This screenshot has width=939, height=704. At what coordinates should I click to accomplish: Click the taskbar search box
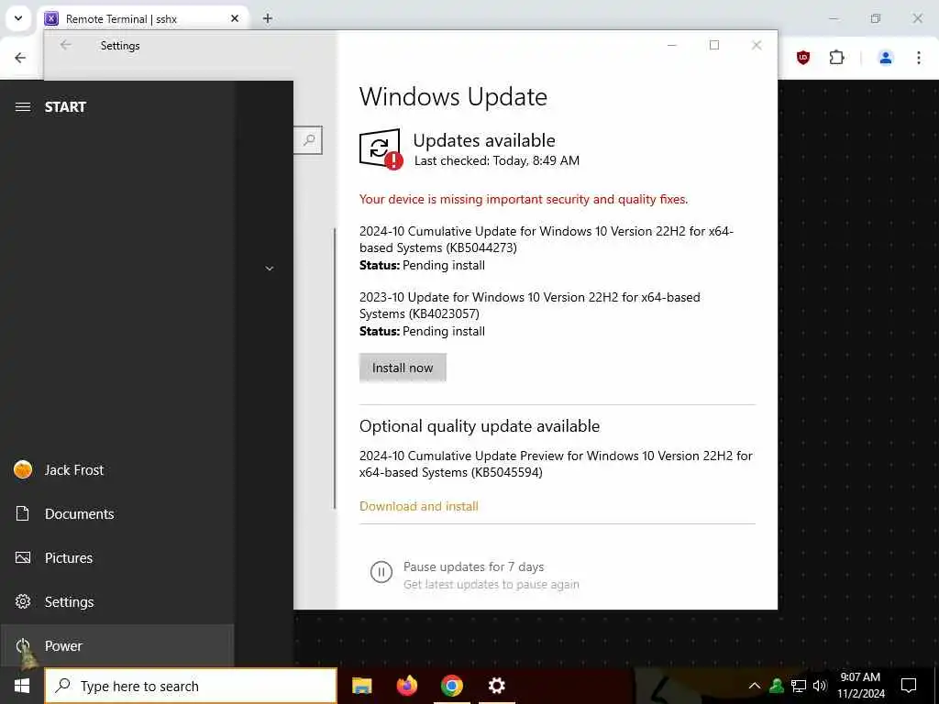(x=191, y=686)
